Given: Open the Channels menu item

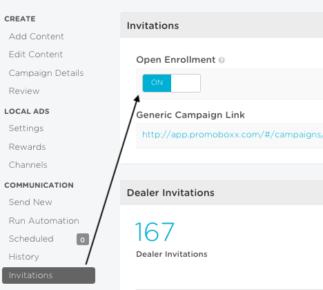Looking at the screenshot, I should [28, 165].
